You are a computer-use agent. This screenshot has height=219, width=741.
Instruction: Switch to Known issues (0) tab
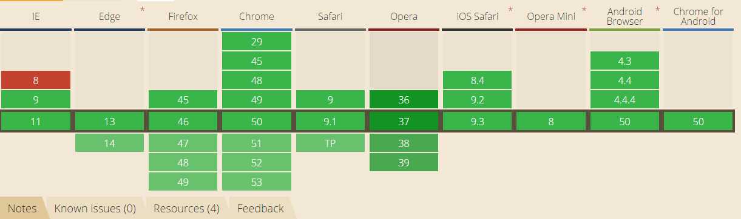point(95,208)
